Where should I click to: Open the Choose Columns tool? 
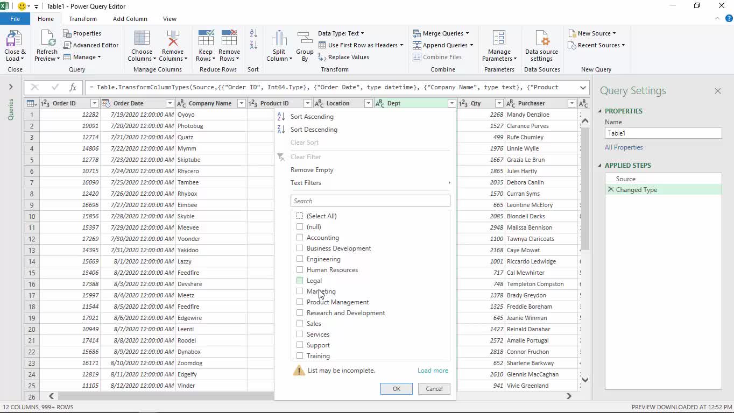tap(142, 40)
